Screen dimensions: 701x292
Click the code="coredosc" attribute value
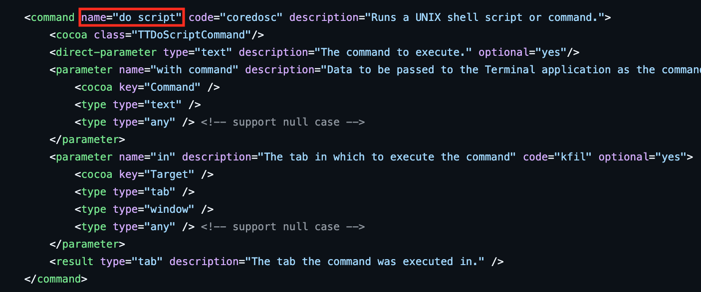pos(254,17)
